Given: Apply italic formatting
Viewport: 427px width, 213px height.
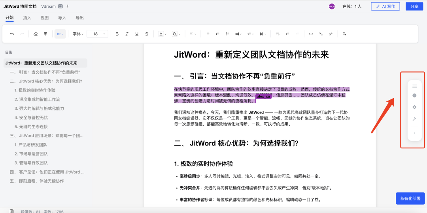Looking at the screenshot, I should (127, 34).
